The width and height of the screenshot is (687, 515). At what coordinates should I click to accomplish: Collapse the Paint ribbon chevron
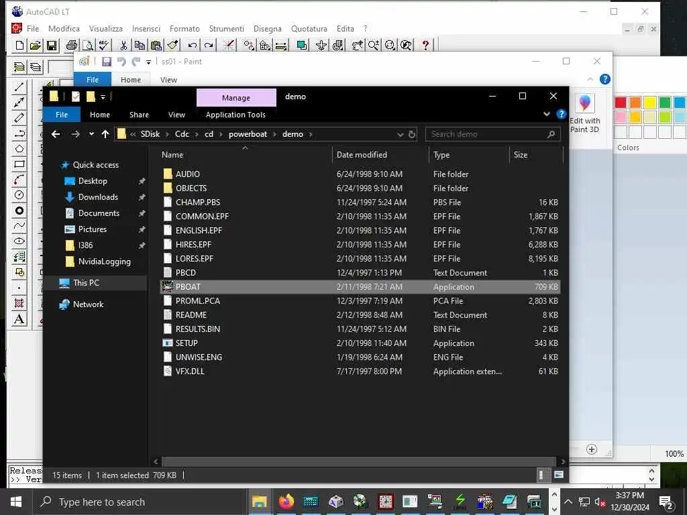pyautogui.click(x=590, y=79)
